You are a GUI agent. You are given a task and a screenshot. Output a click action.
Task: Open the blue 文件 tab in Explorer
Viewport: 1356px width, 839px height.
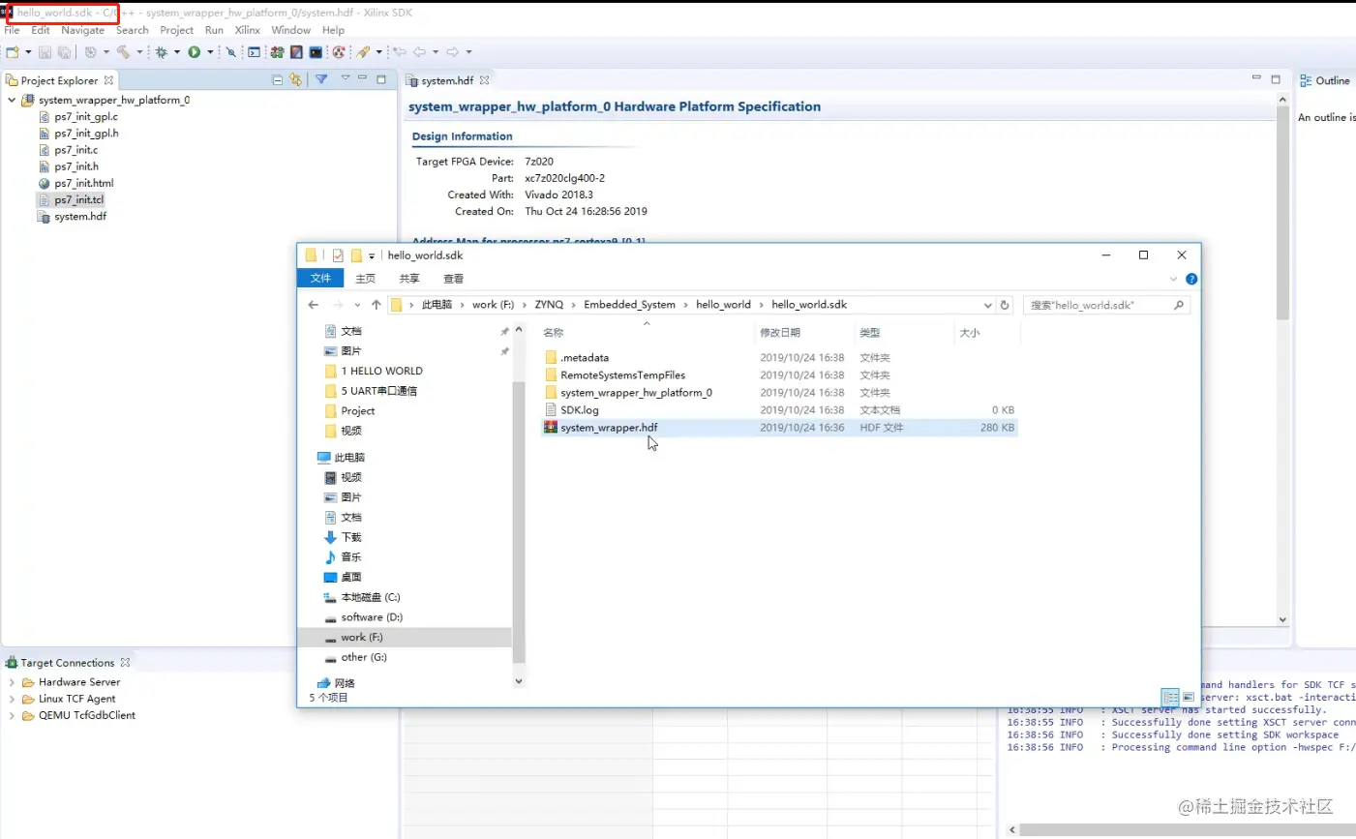(320, 279)
